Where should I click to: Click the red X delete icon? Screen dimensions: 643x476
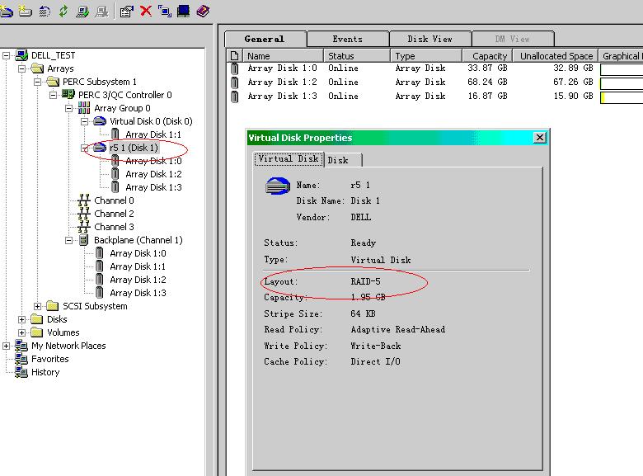pyautogui.click(x=146, y=11)
